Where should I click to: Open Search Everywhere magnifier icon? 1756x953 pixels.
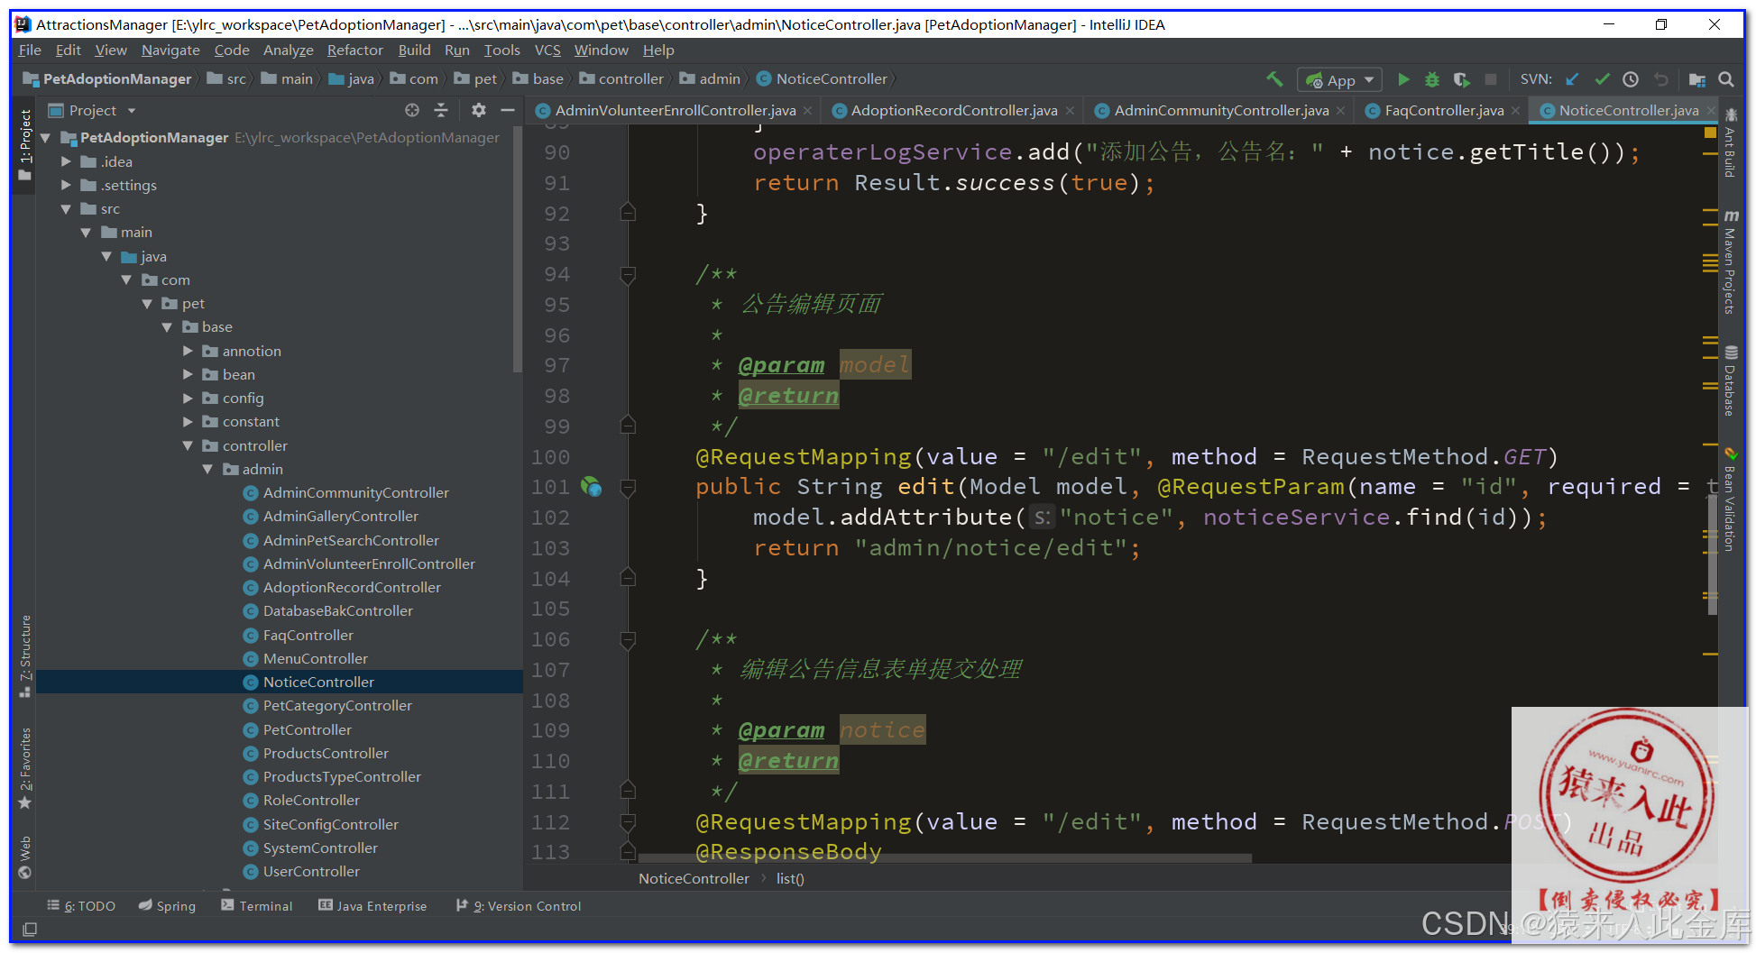point(1726,79)
